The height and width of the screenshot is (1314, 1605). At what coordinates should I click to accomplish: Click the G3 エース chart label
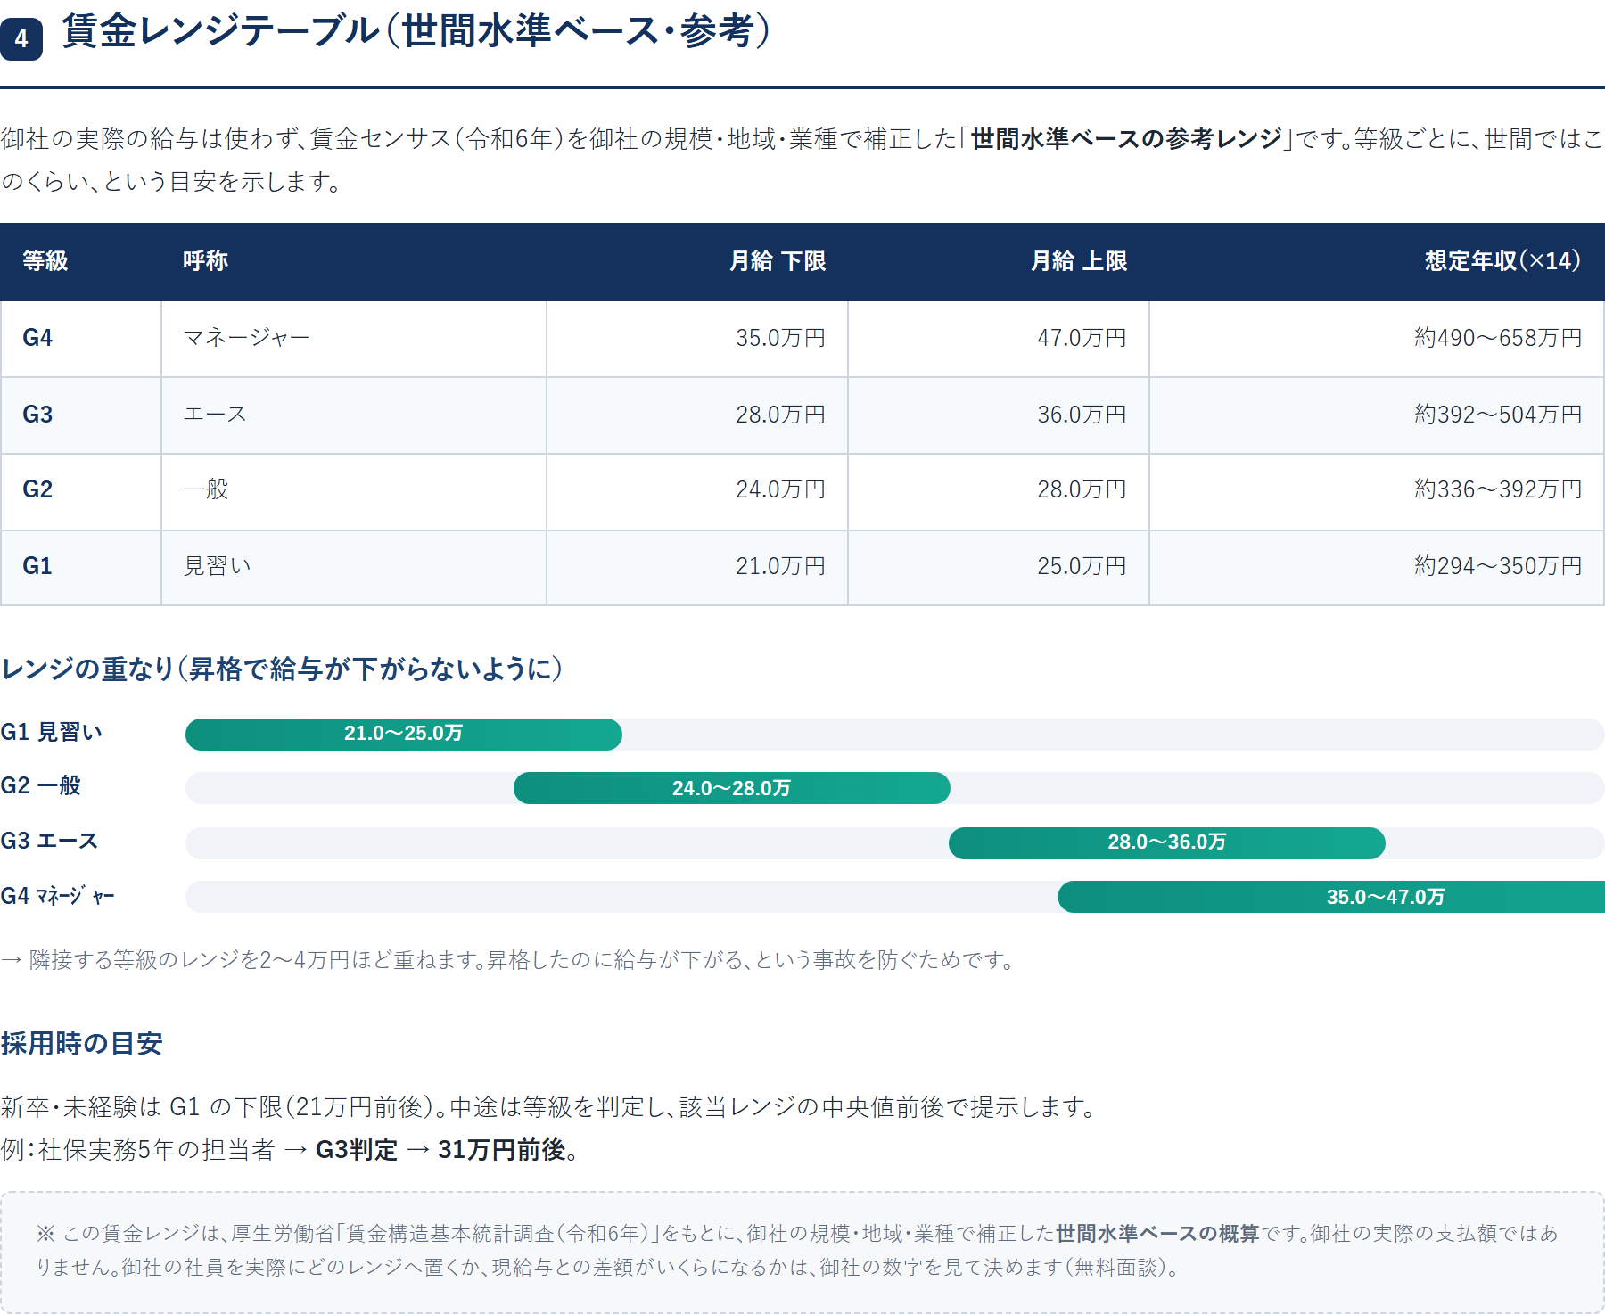point(49,841)
